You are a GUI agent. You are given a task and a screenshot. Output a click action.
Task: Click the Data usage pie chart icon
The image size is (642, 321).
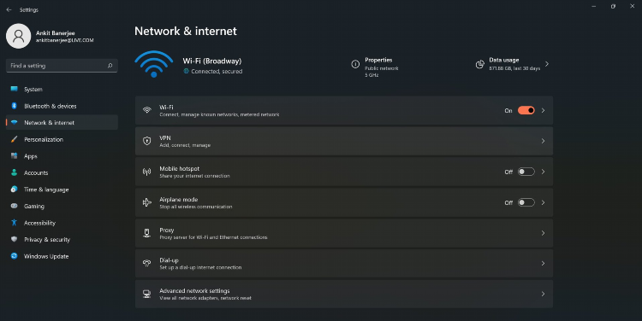click(480, 65)
